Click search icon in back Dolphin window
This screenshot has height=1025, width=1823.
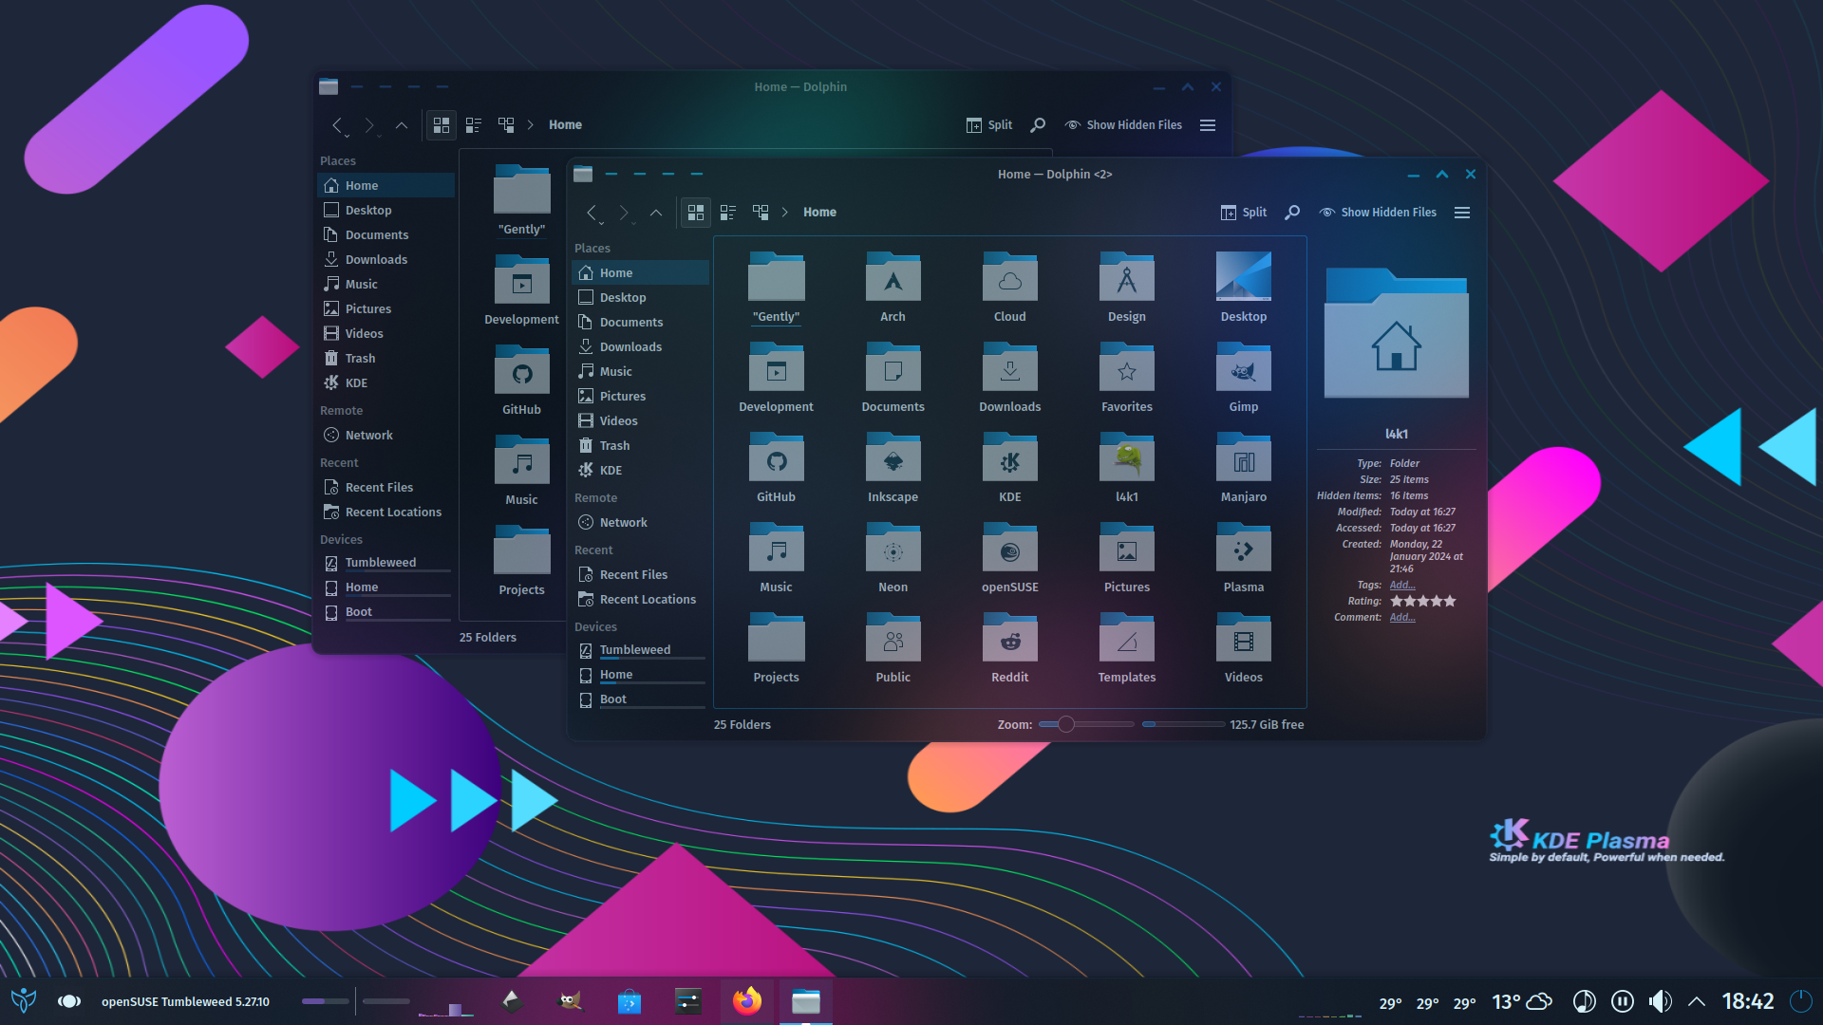click(x=1038, y=125)
